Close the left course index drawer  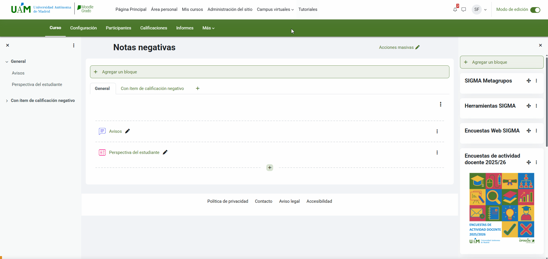(x=8, y=45)
